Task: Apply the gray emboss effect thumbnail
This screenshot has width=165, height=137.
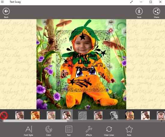Action: [x=82, y=115]
